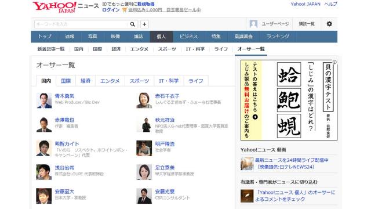
Task: Open ライフ in the sub navigation bar
Action: (221, 49)
